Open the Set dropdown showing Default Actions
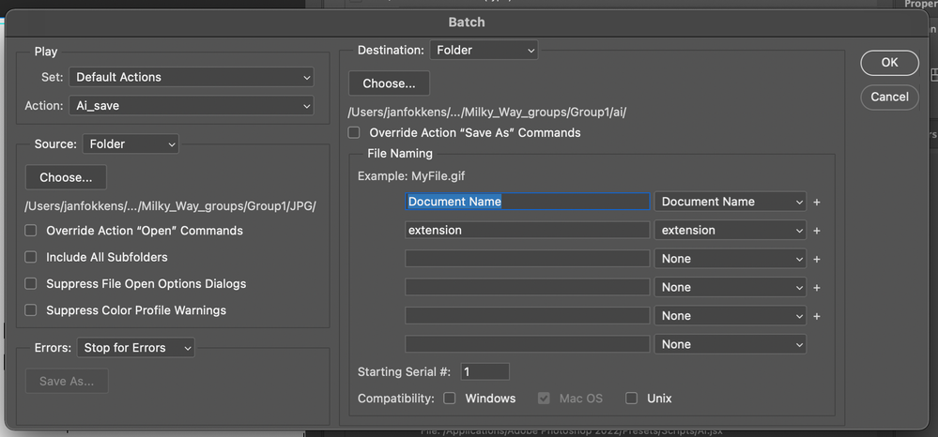This screenshot has height=437, width=938. tap(191, 77)
